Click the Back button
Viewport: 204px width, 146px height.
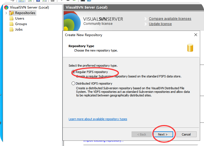(142, 134)
